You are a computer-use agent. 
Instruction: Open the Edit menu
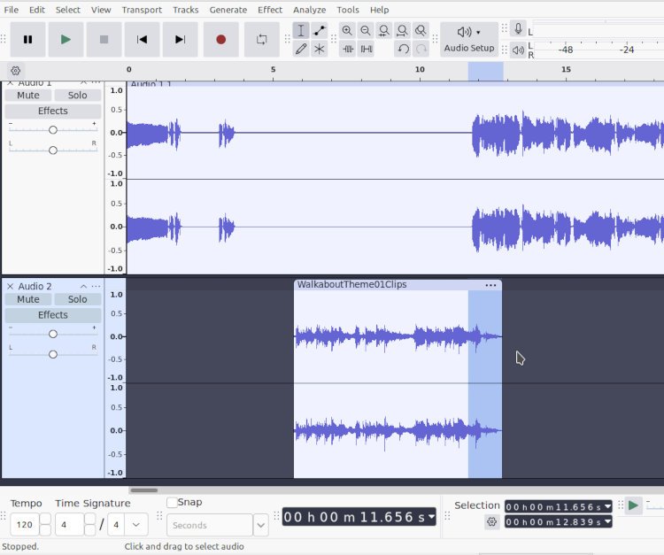tap(37, 10)
